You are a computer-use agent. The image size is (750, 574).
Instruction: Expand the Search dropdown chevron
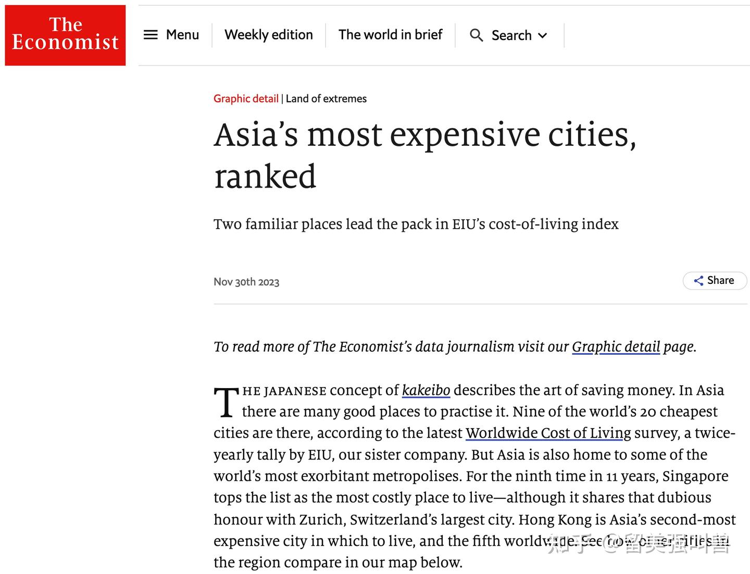click(543, 36)
